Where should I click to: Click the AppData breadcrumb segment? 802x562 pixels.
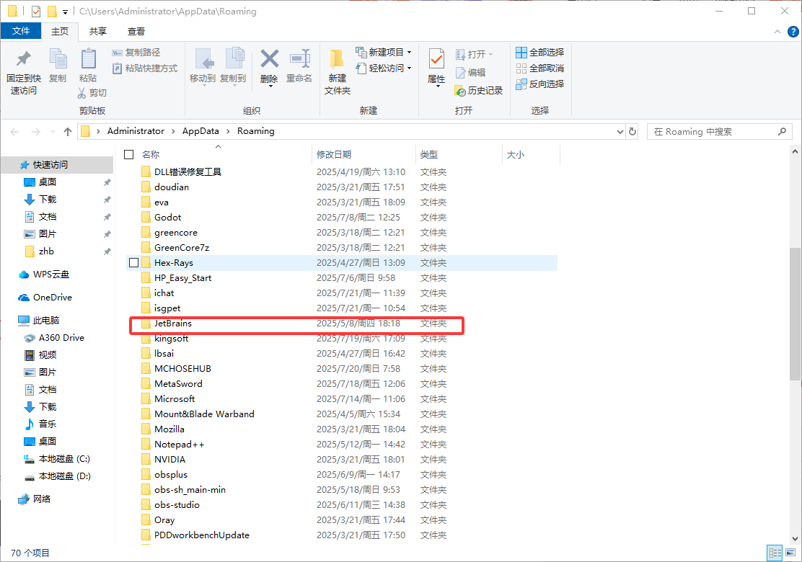pos(200,131)
